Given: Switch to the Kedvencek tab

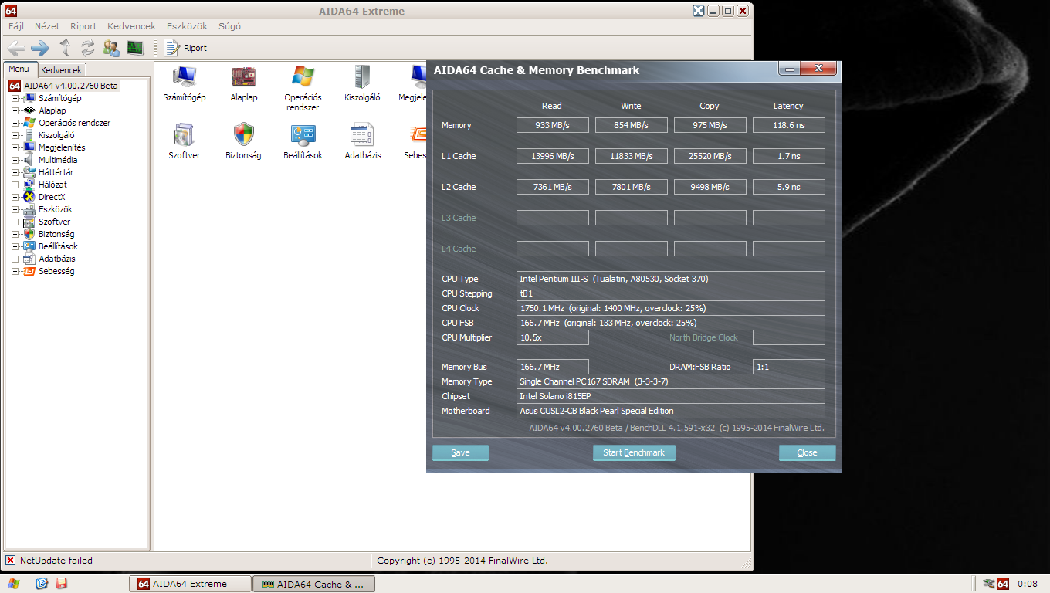Looking at the screenshot, I should coord(61,70).
